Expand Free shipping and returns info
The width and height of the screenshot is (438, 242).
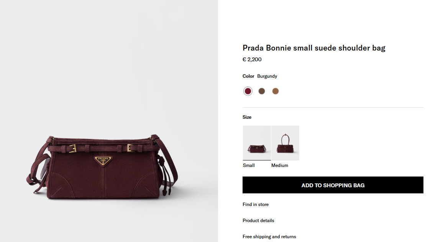click(x=269, y=237)
